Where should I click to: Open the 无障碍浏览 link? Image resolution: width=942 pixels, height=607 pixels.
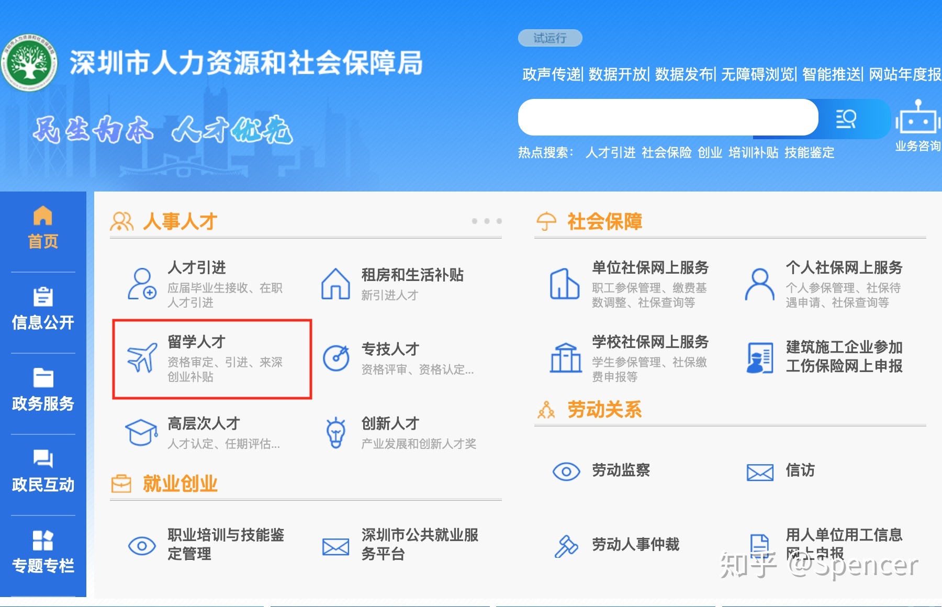[758, 74]
